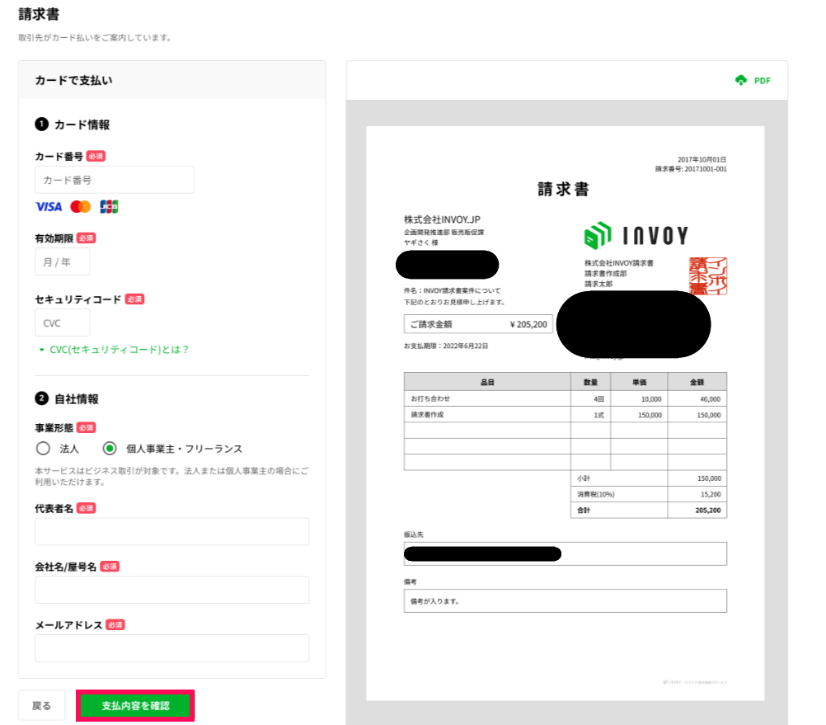Click the 品目 column header
Screen dimensions: 826x725
[x=487, y=382]
